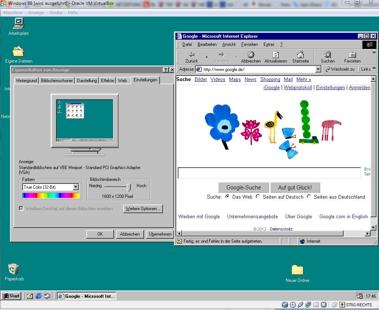The width and height of the screenshot is (379, 310).
Task: Click the Aktualisieren refresh icon
Action: [275, 54]
